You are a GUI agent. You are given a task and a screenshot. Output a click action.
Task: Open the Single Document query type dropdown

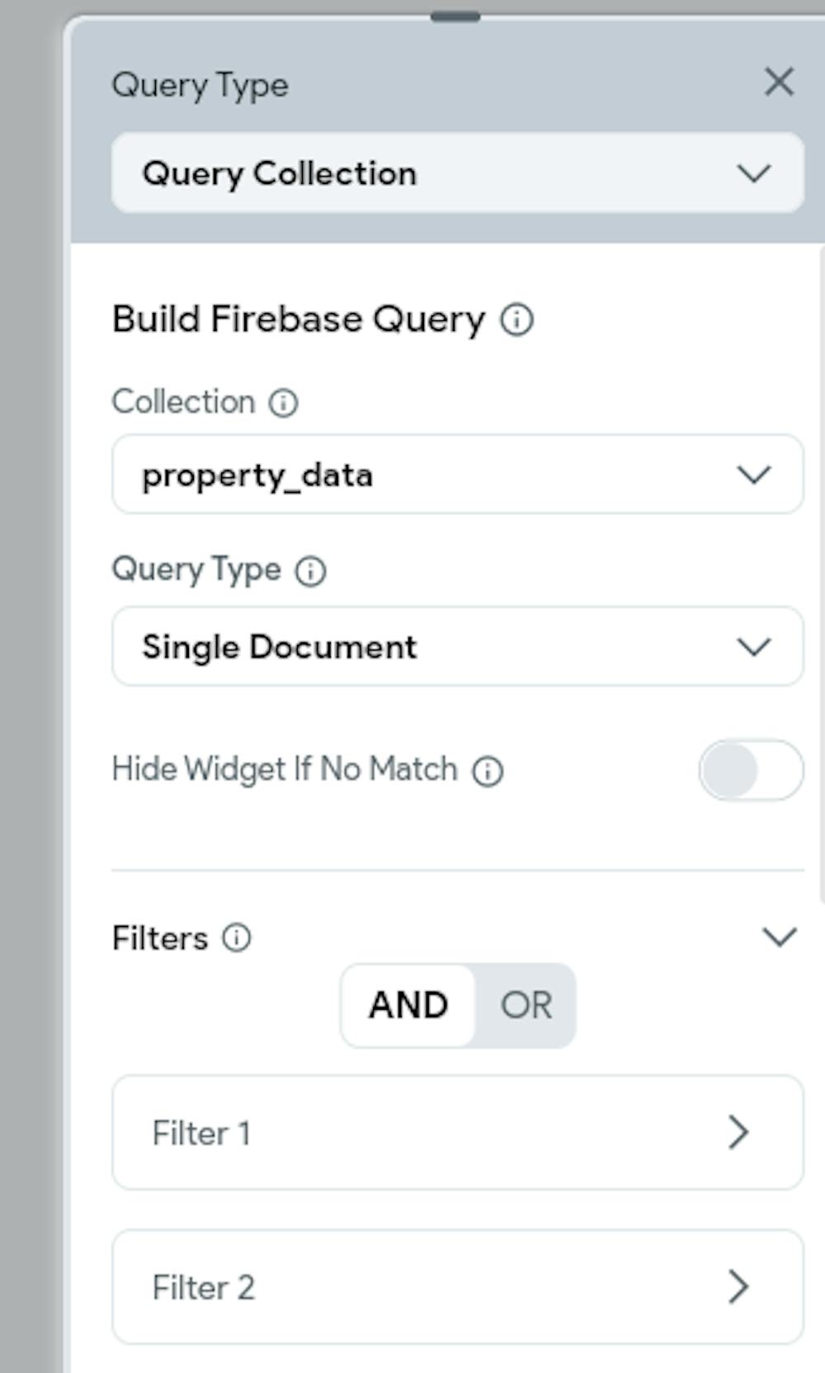coord(457,646)
